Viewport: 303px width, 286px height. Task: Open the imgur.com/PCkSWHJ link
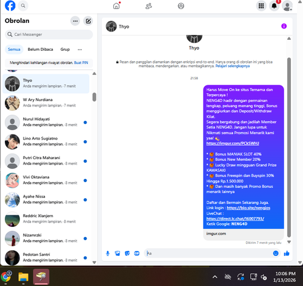point(233,143)
